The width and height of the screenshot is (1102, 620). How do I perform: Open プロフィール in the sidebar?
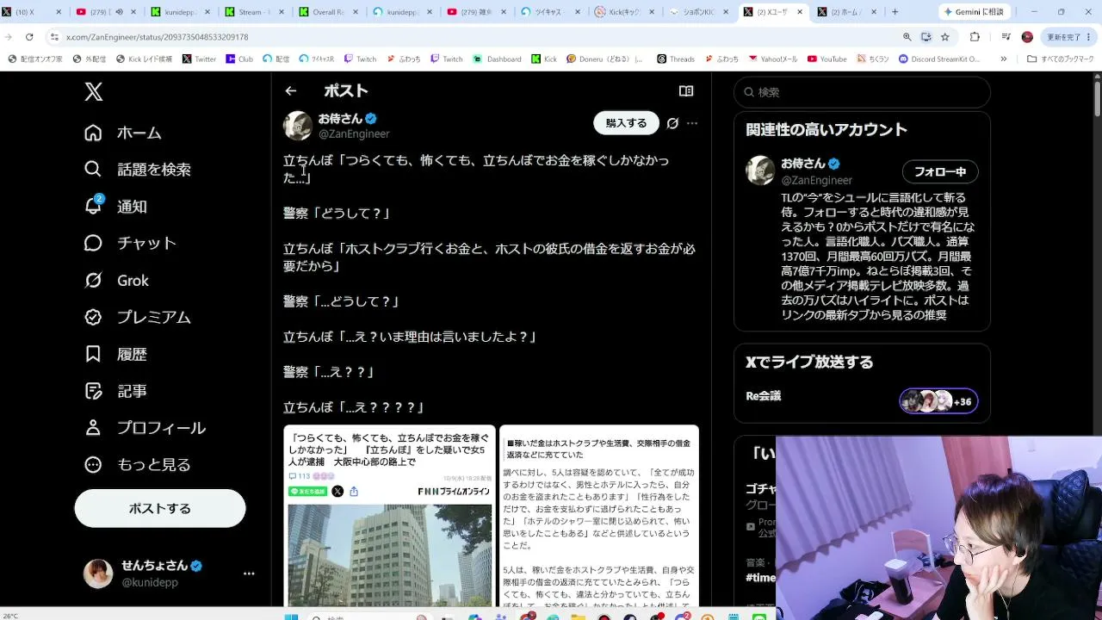tap(145, 428)
